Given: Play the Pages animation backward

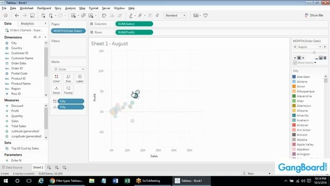Looking at the screenshot, I should (294, 58).
